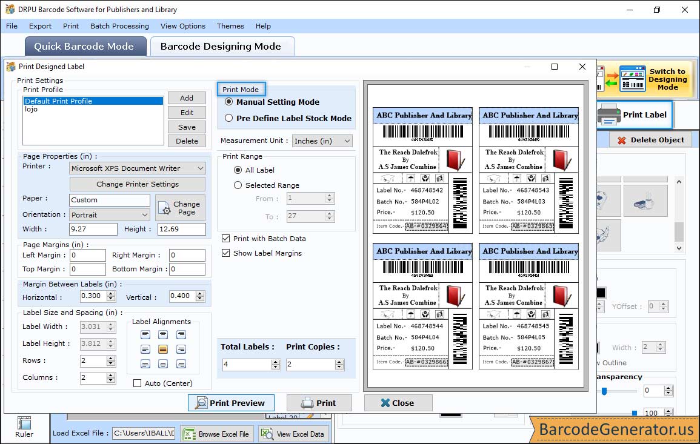Viewport: 700px width, 444px height.
Task: Expand the Orientation dropdown
Action: click(x=110, y=214)
